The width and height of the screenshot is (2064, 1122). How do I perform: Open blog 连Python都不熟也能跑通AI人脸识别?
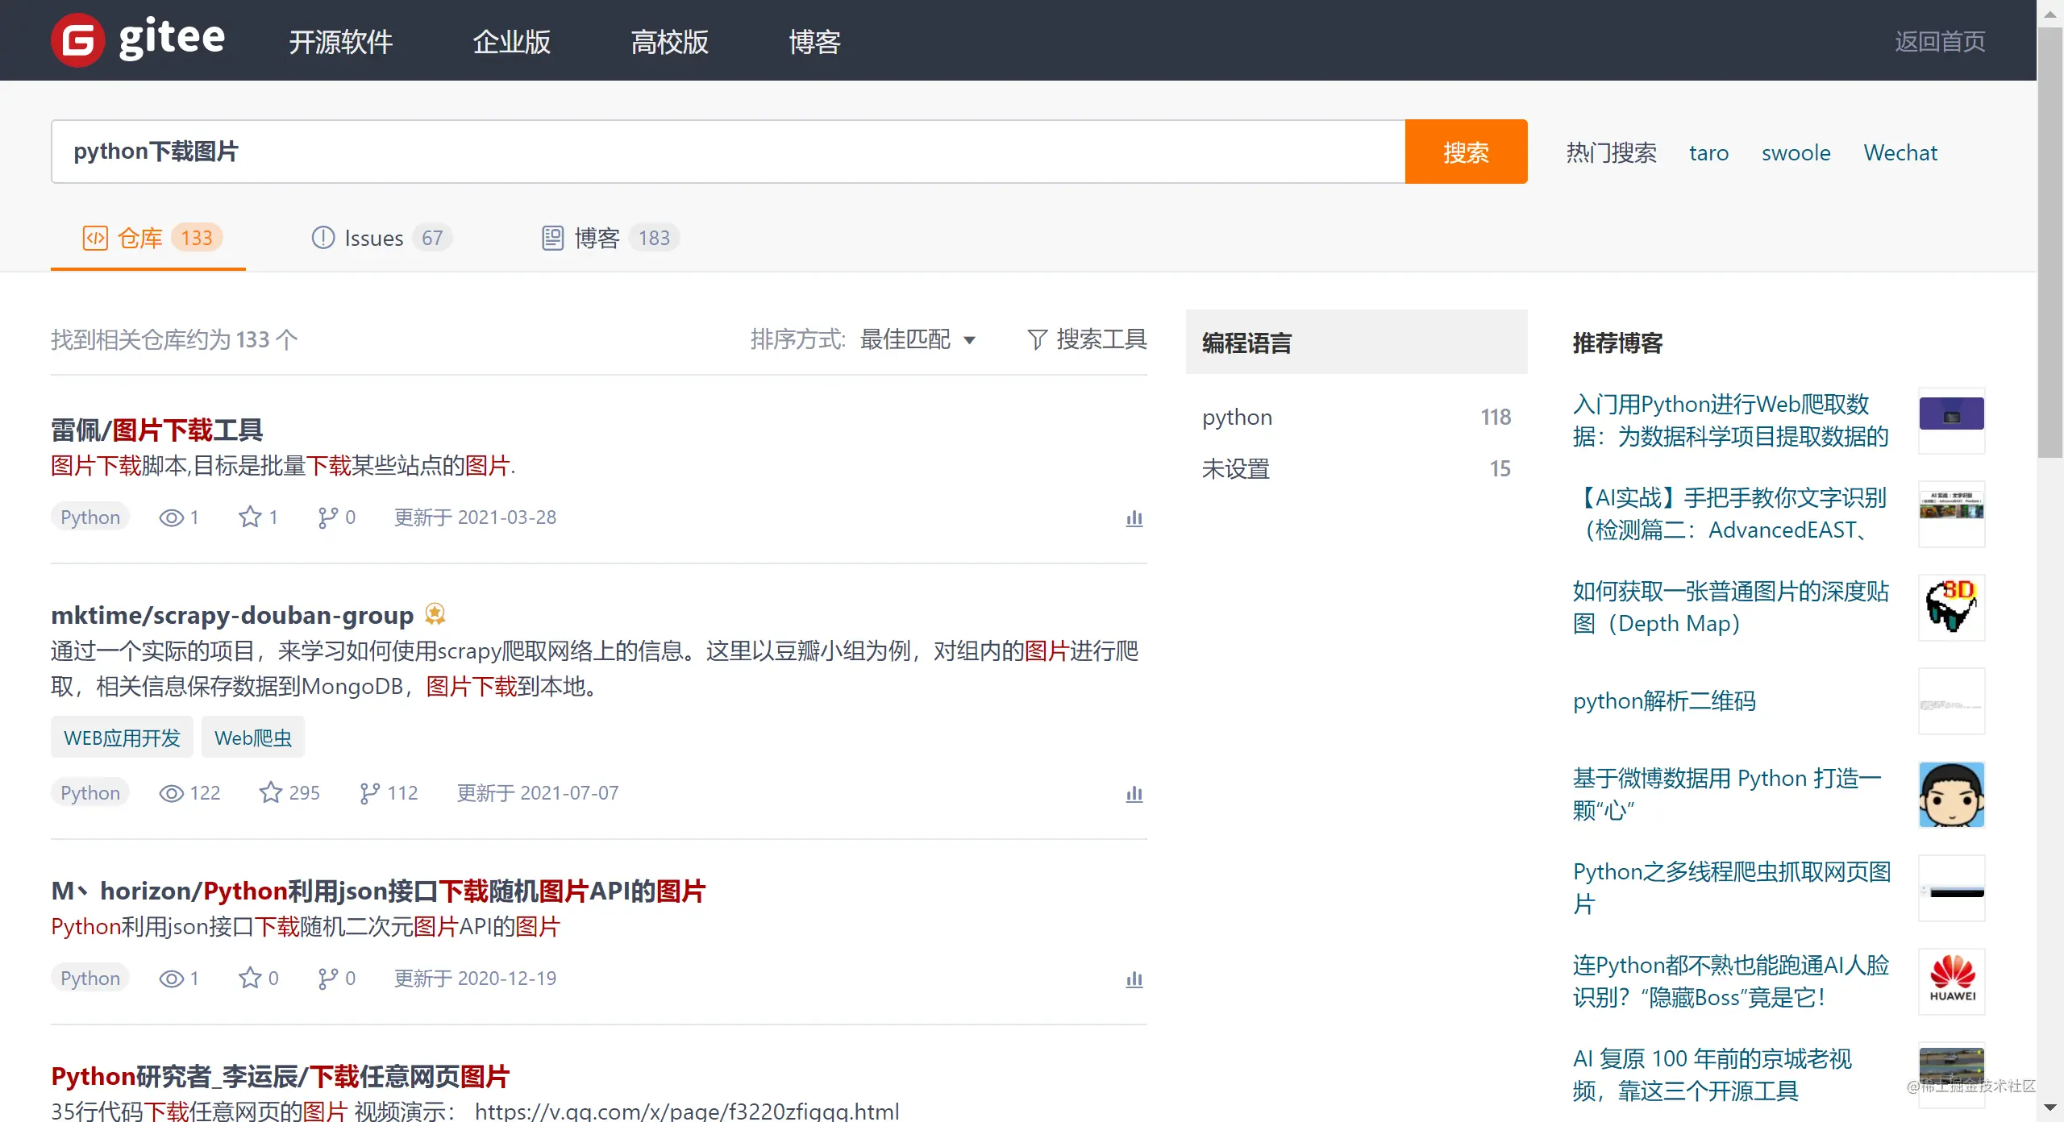click(1731, 981)
